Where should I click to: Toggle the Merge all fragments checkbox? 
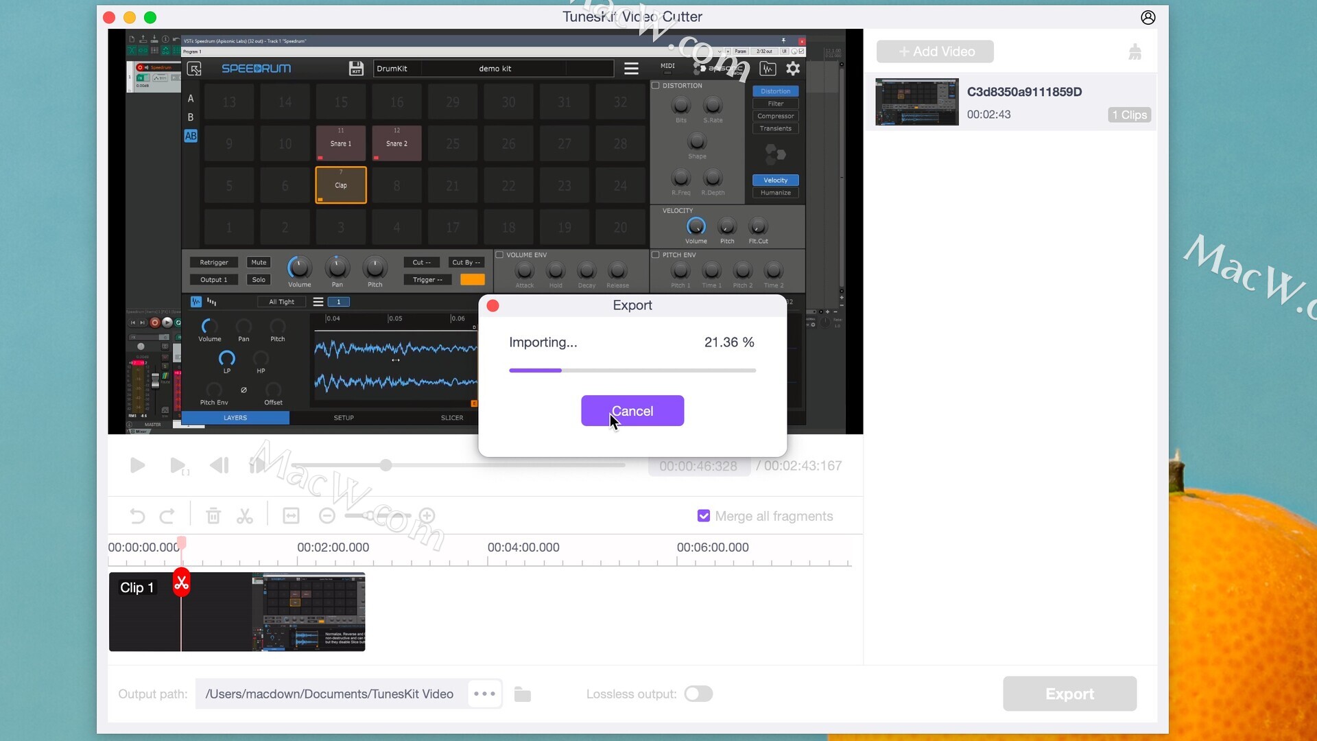[x=704, y=516]
